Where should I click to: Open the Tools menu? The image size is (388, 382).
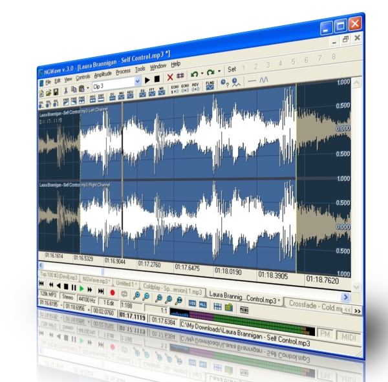pos(140,69)
